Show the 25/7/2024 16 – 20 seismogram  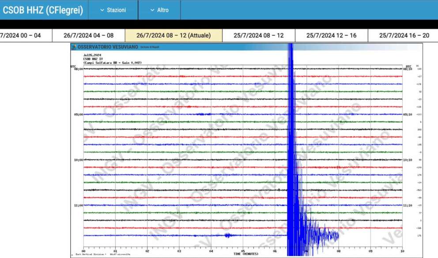[404, 35]
